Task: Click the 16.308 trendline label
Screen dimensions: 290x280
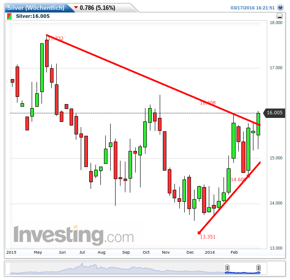Action: [208, 103]
